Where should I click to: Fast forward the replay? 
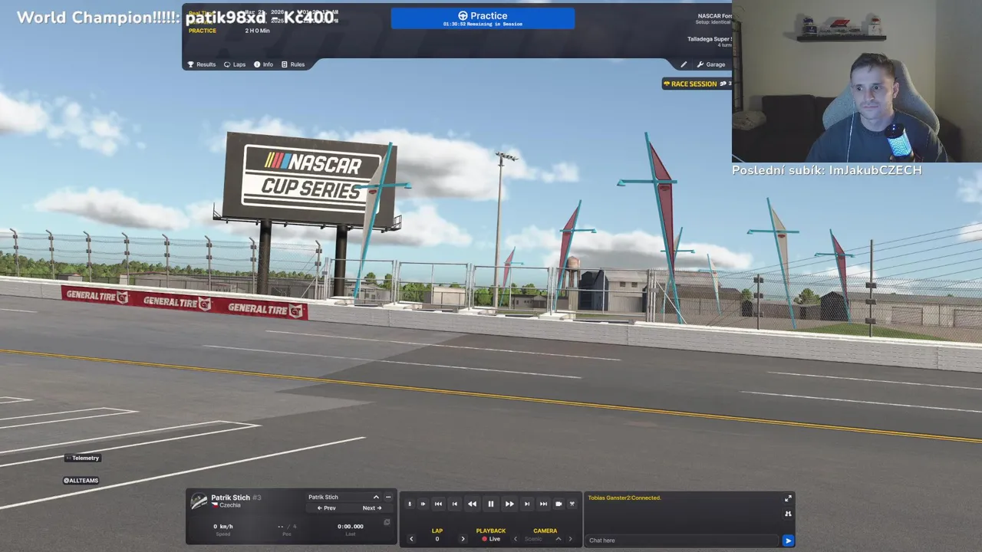click(509, 504)
